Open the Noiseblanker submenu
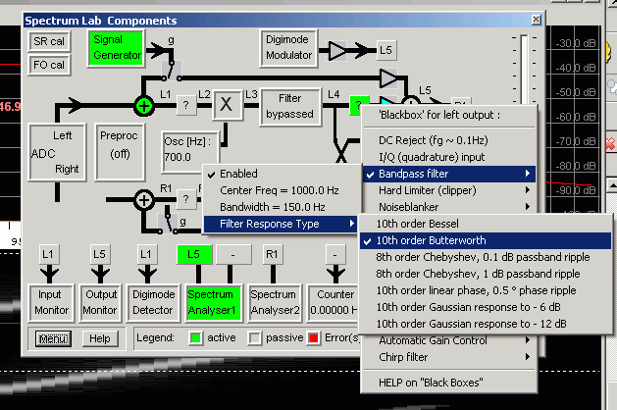The height and width of the screenshot is (410, 617). coord(449,207)
